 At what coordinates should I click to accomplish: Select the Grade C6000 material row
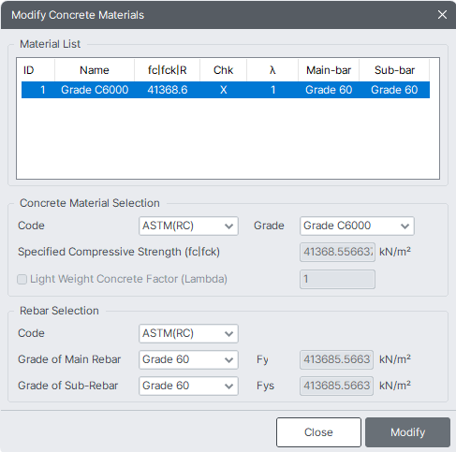(x=226, y=90)
